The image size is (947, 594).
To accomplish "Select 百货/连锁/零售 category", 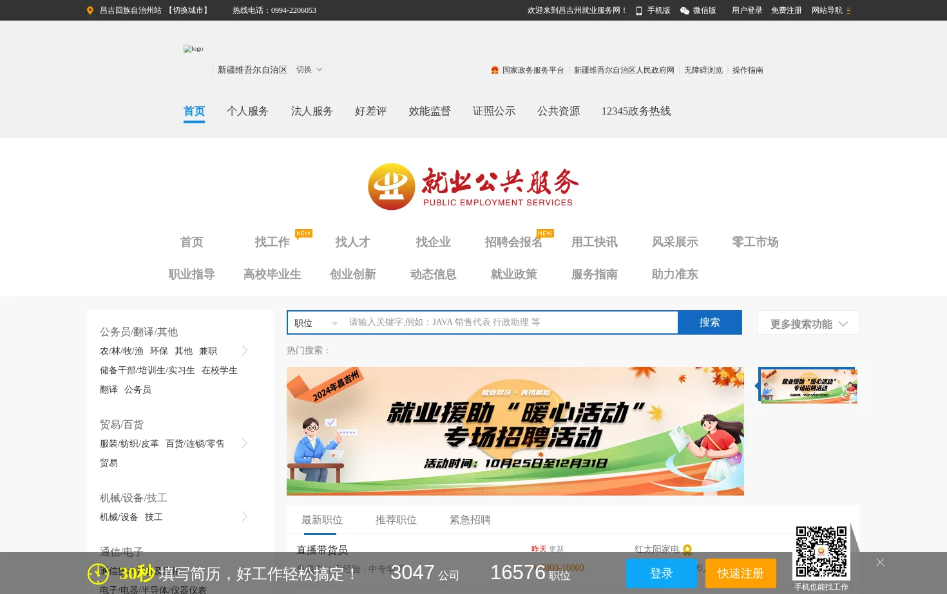I will 195,443.
